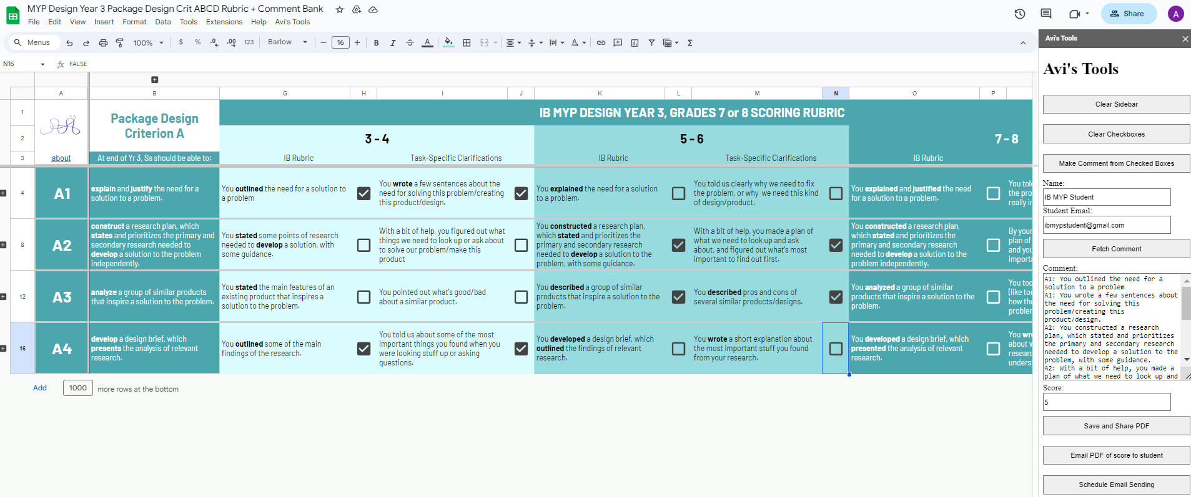Uncheck A4 'You outlined some' checkbox in column H

pyautogui.click(x=363, y=349)
